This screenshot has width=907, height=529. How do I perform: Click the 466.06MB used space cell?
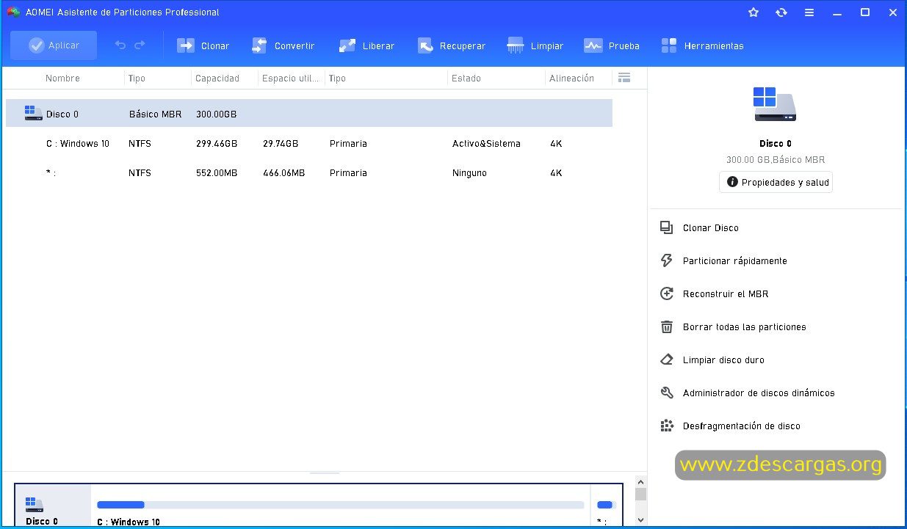coord(283,173)
